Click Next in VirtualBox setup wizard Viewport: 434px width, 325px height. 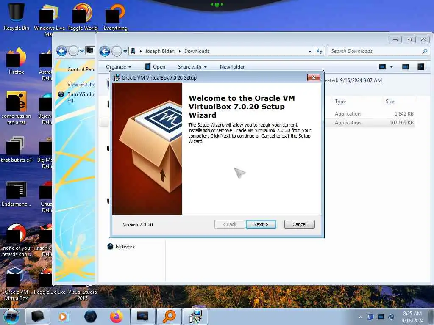(x=261, y=224)
